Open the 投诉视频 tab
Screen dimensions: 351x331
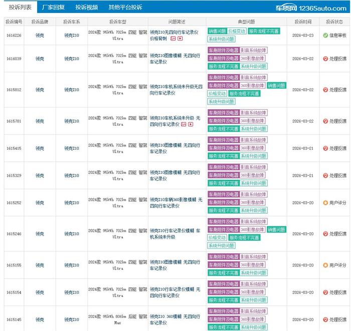tap(87, 8)
